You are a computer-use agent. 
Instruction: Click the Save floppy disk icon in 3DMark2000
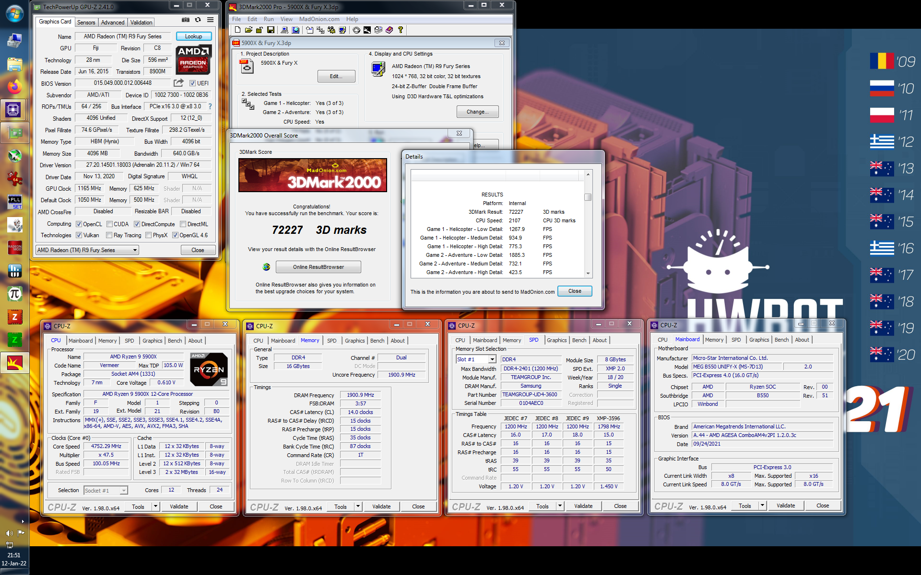coord(271,30)
